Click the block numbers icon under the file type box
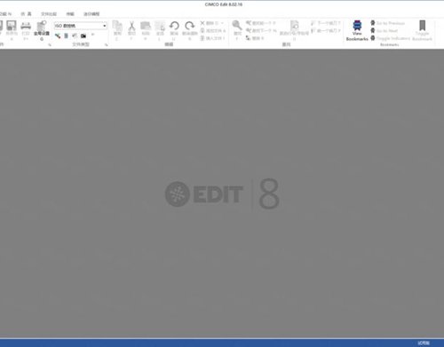 67,35
